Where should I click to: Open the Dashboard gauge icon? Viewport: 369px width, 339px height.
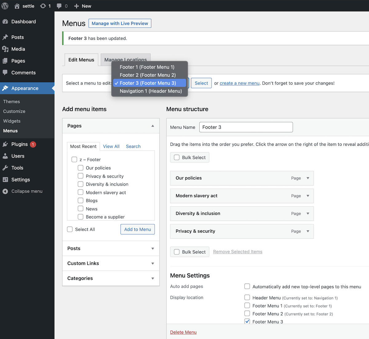(5, 22)
